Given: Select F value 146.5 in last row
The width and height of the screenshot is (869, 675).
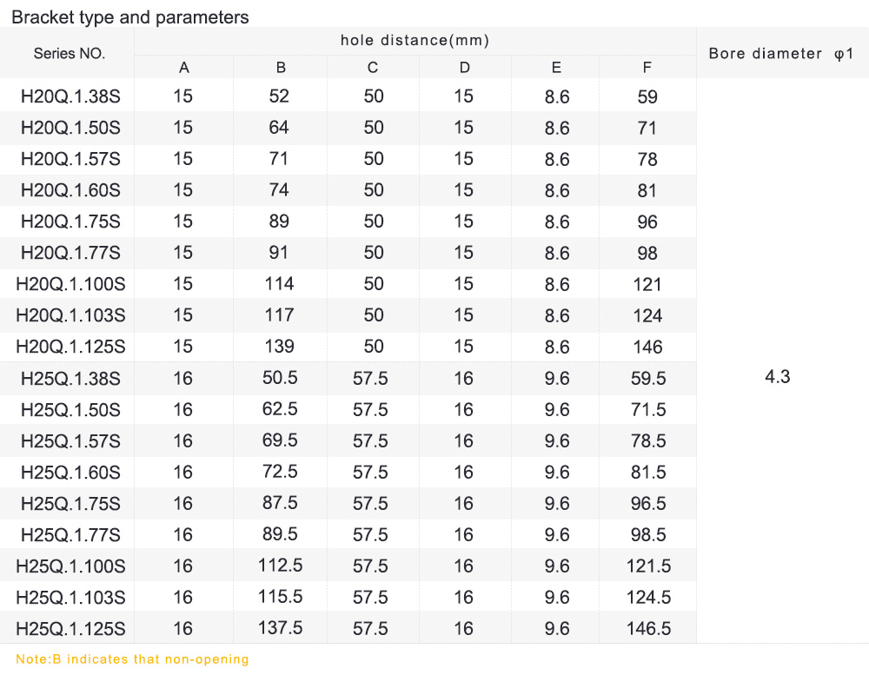Looking at the screenshot, I should 648,629.
